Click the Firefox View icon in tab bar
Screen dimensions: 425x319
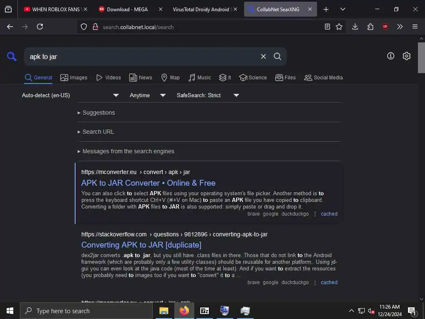8,9
